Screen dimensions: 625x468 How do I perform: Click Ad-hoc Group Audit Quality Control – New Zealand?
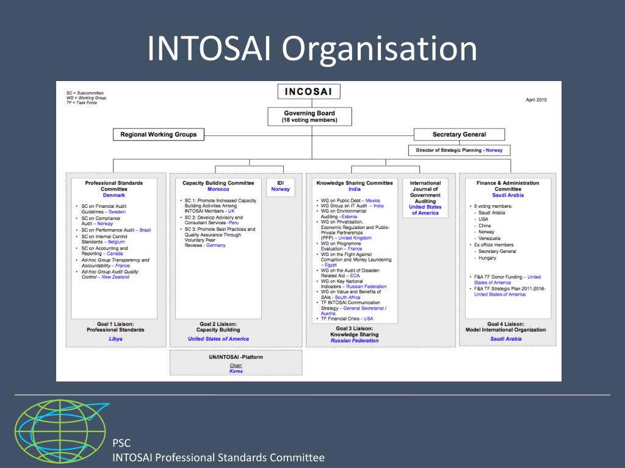tap(110, 274)
